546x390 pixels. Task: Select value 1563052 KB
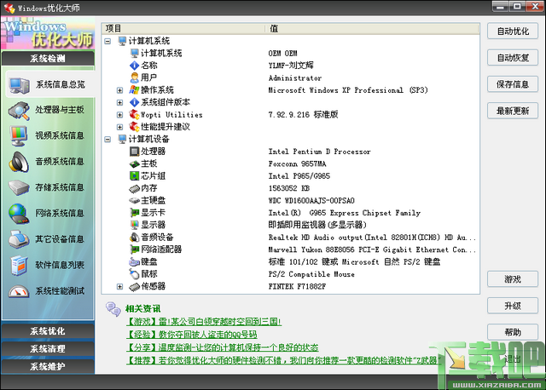pos(288,188)
